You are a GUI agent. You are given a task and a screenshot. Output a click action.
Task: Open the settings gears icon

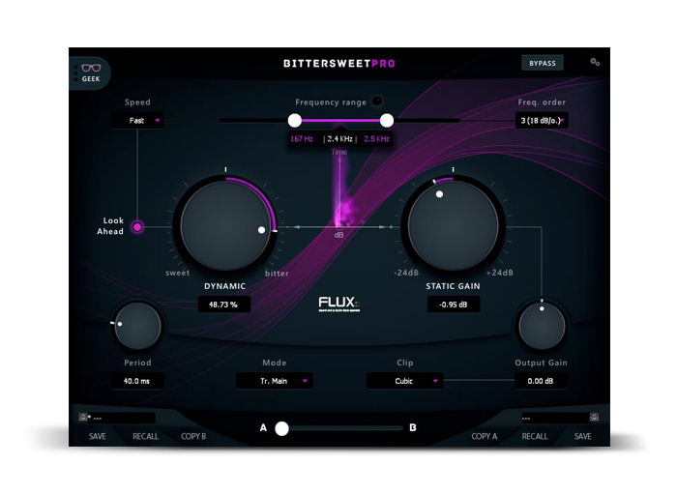pos(595,62)
